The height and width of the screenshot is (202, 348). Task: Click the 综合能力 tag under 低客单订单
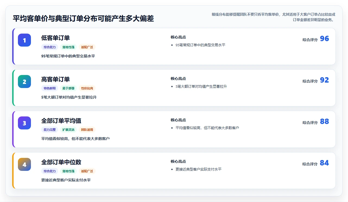[50, 47]
